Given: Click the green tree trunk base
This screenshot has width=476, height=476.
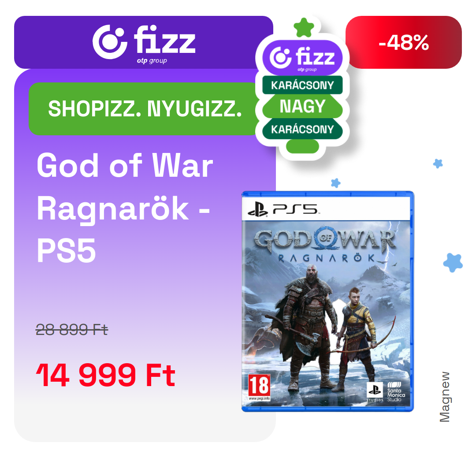Looking at the screenshot, I should (x=302, y=147).
